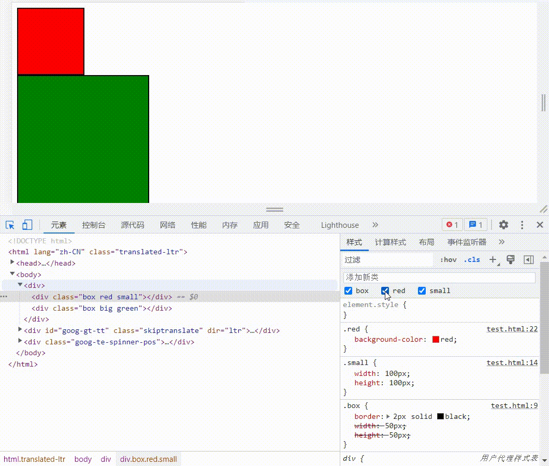Open the 安全 tab

[292, 225]
